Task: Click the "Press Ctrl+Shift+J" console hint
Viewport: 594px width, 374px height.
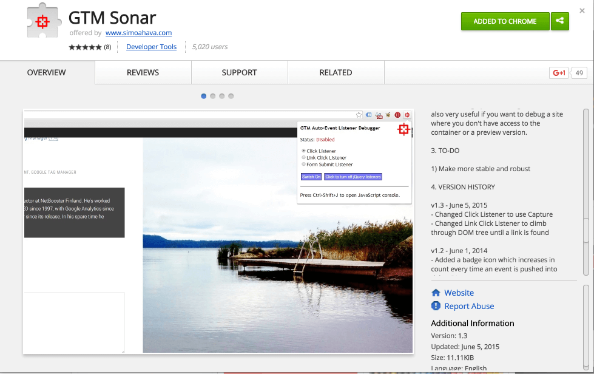Action: (349, 195)
